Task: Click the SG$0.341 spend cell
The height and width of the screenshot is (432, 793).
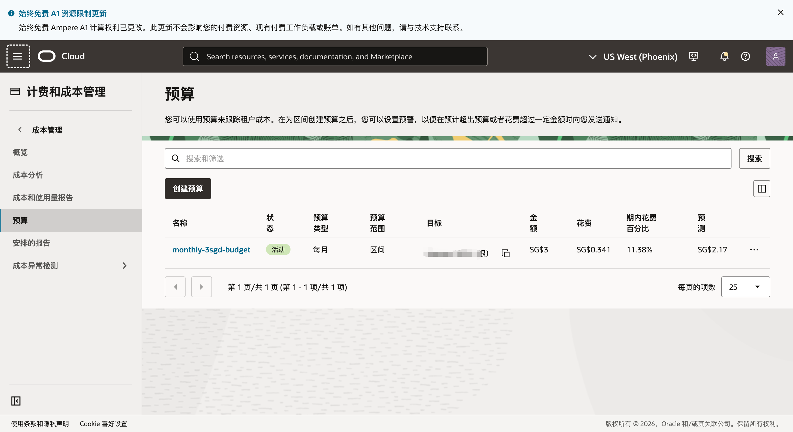Action: coord(593,249)
